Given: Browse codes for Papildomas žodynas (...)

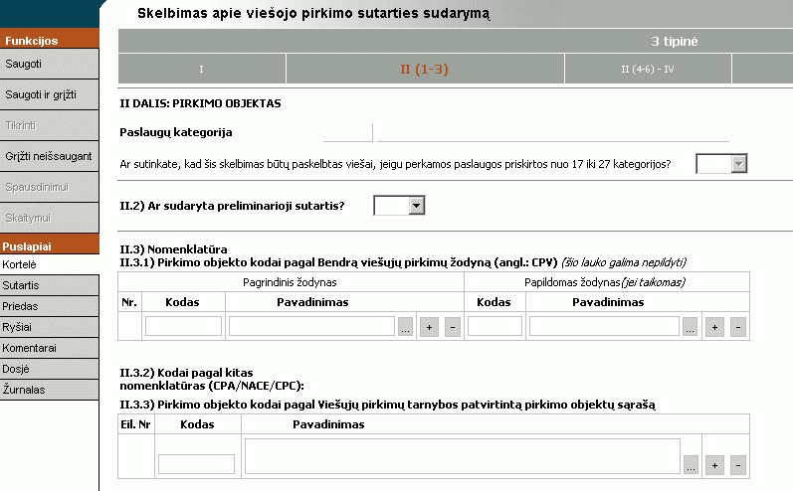Looking at the screenshot, I should (691, 327).
